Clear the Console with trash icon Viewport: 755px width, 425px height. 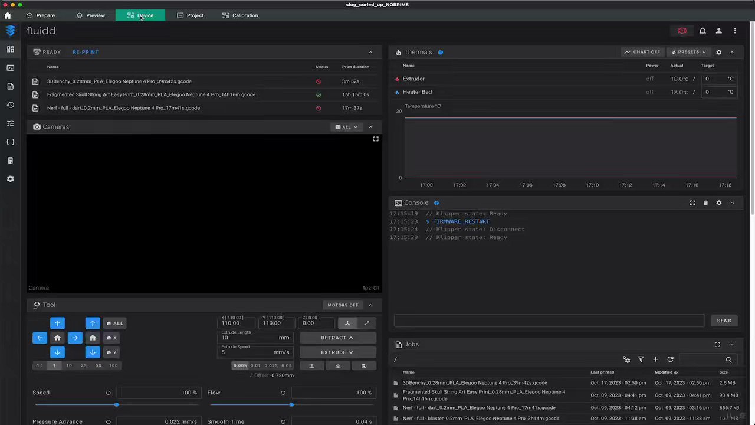[x=705, y=203]
